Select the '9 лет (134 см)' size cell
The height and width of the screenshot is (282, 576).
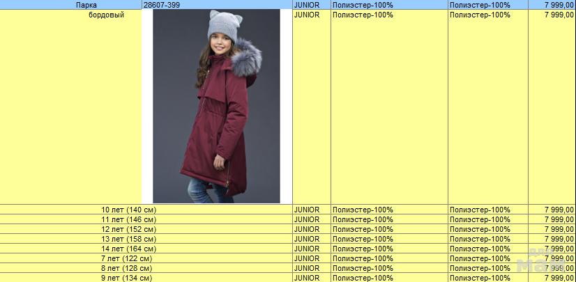coord(126,278)
